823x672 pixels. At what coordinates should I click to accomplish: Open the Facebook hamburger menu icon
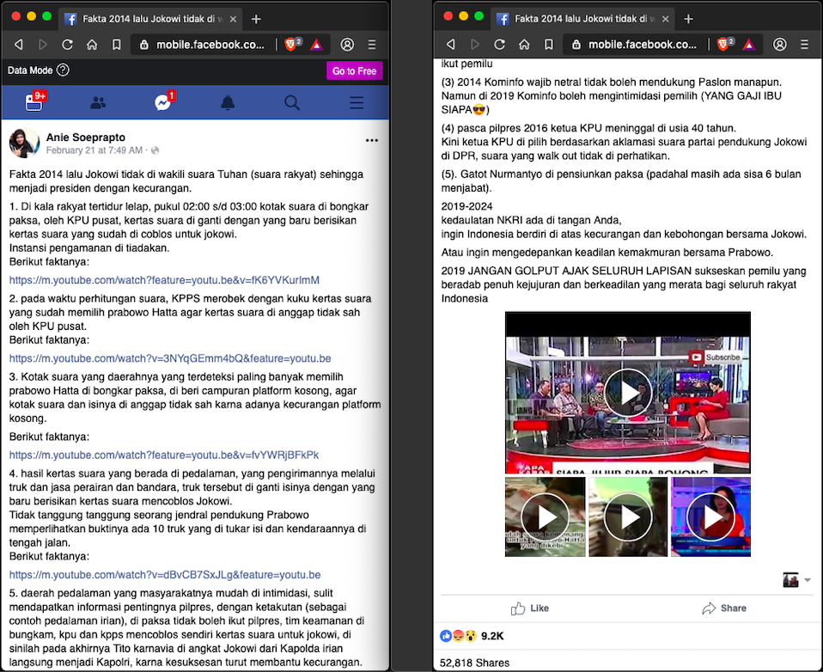tap(357, 103)
